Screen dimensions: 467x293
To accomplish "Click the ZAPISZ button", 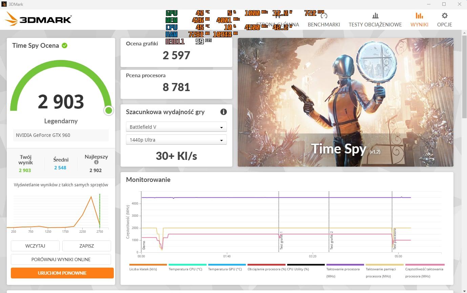I will pyautogui.click(x=87, y=246).
